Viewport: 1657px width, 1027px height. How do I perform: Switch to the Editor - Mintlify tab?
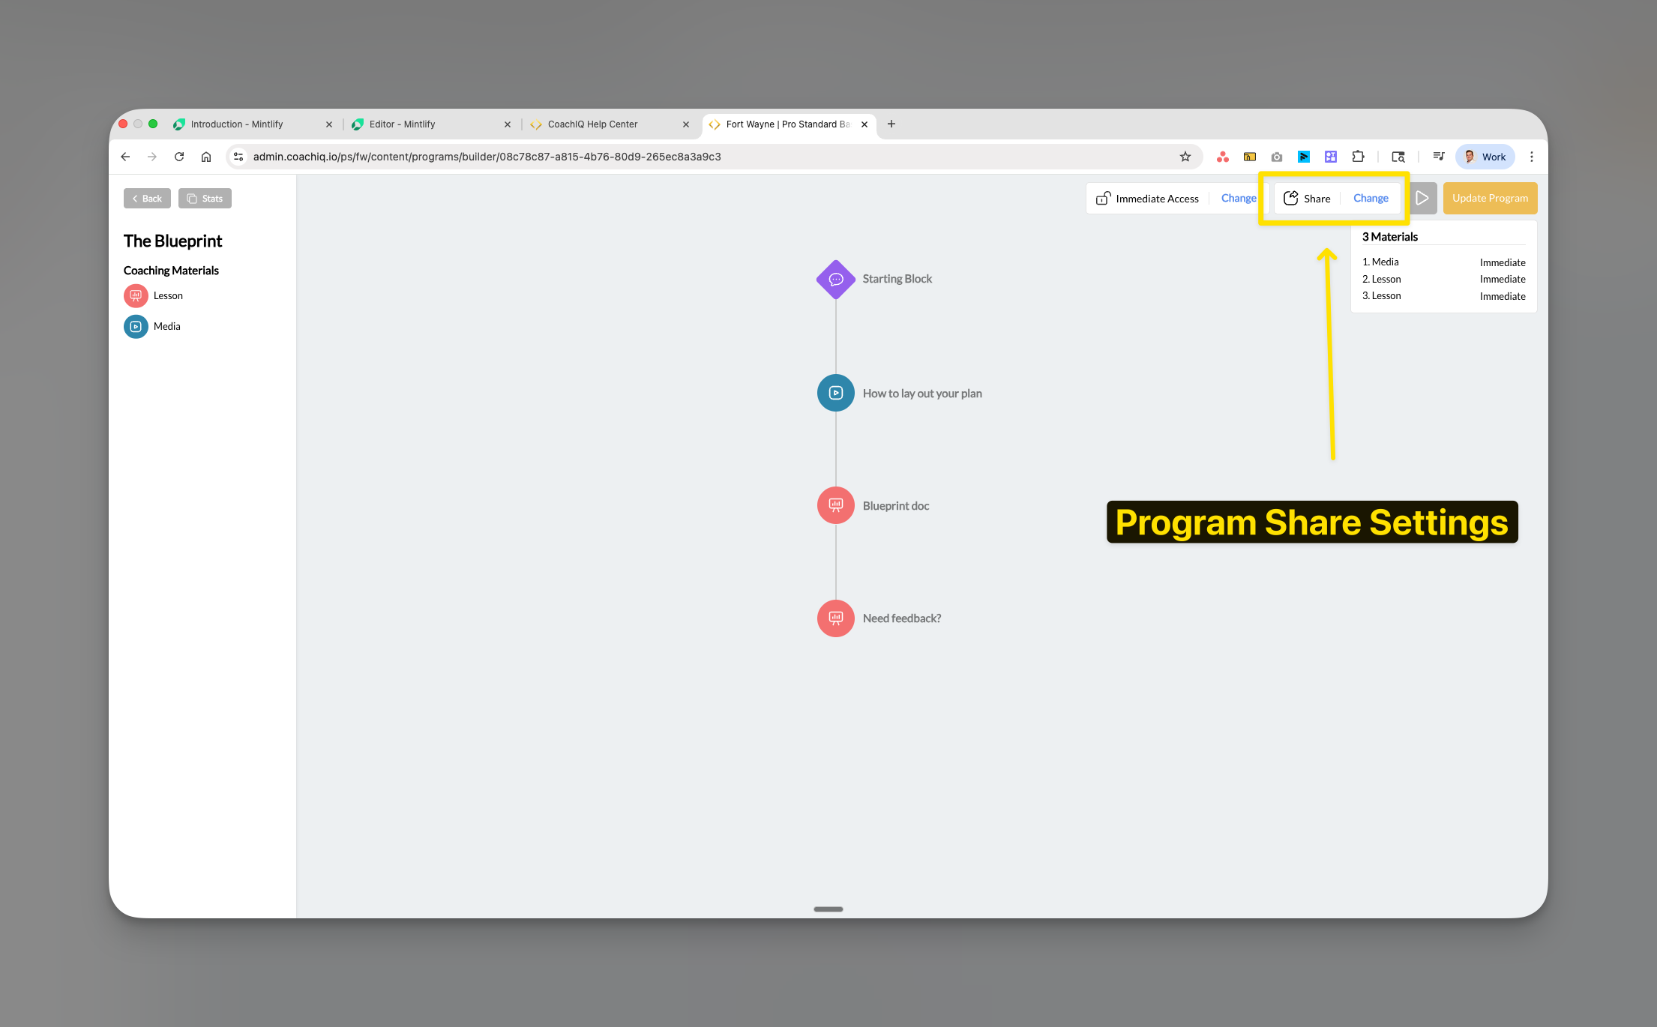coord(401,124)
